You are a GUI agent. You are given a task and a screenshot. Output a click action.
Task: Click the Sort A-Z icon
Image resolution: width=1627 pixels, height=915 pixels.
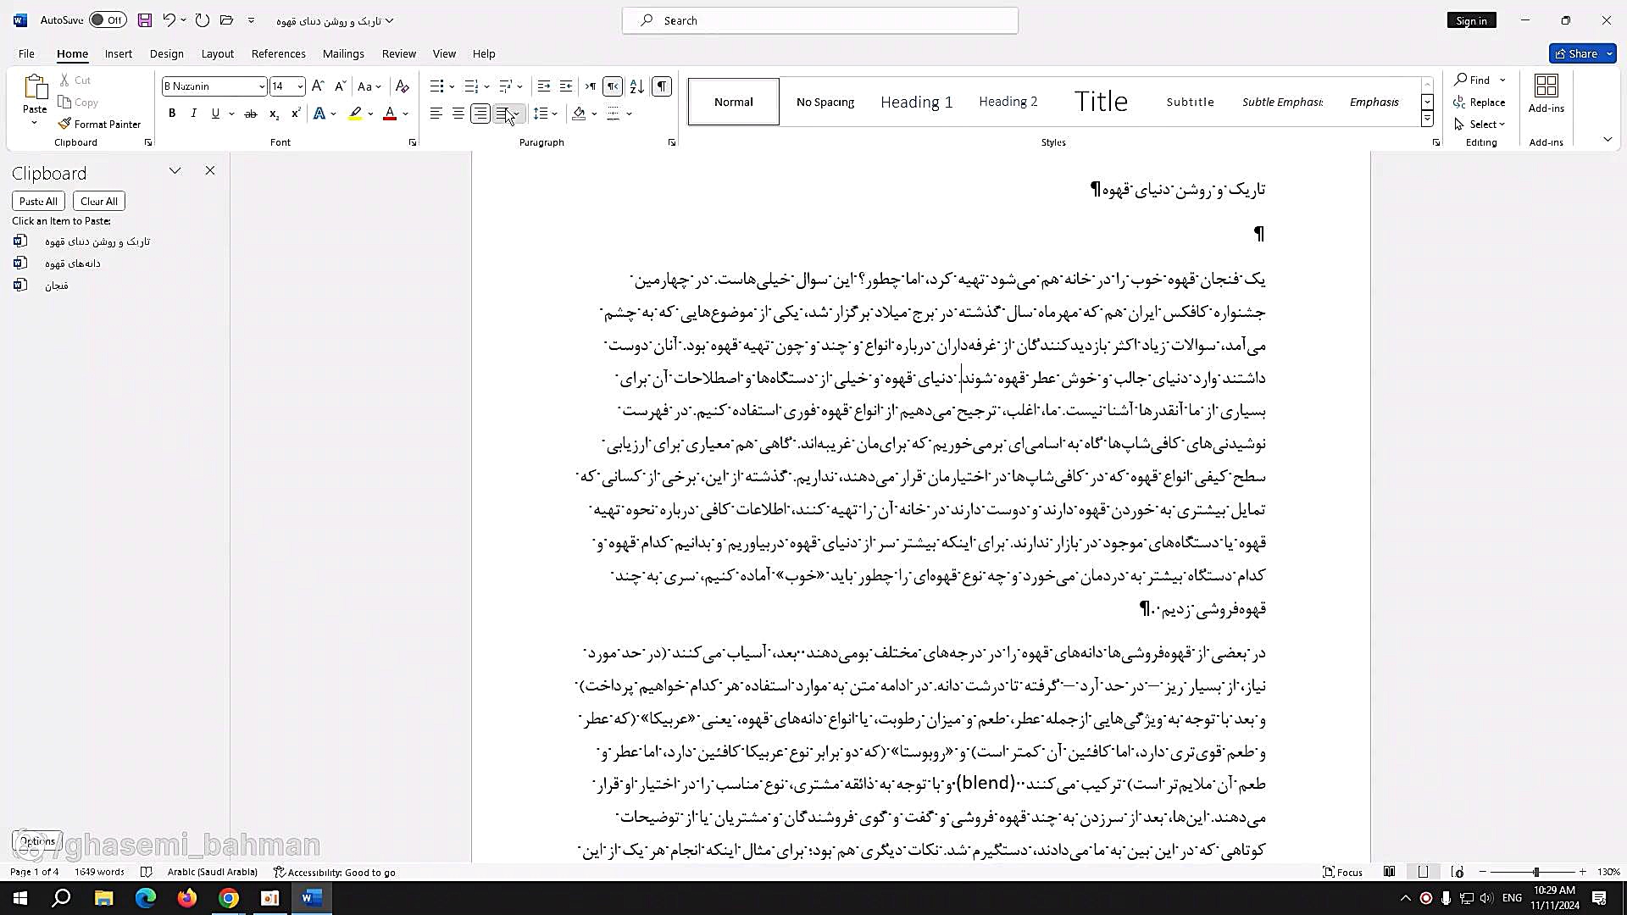click(x=637, y=86)
